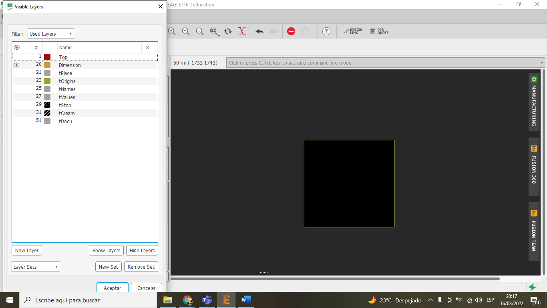Click the red crossed-lines toolbar icon
The width and height of the screenshot is (547, 308).
pos(242,31)
